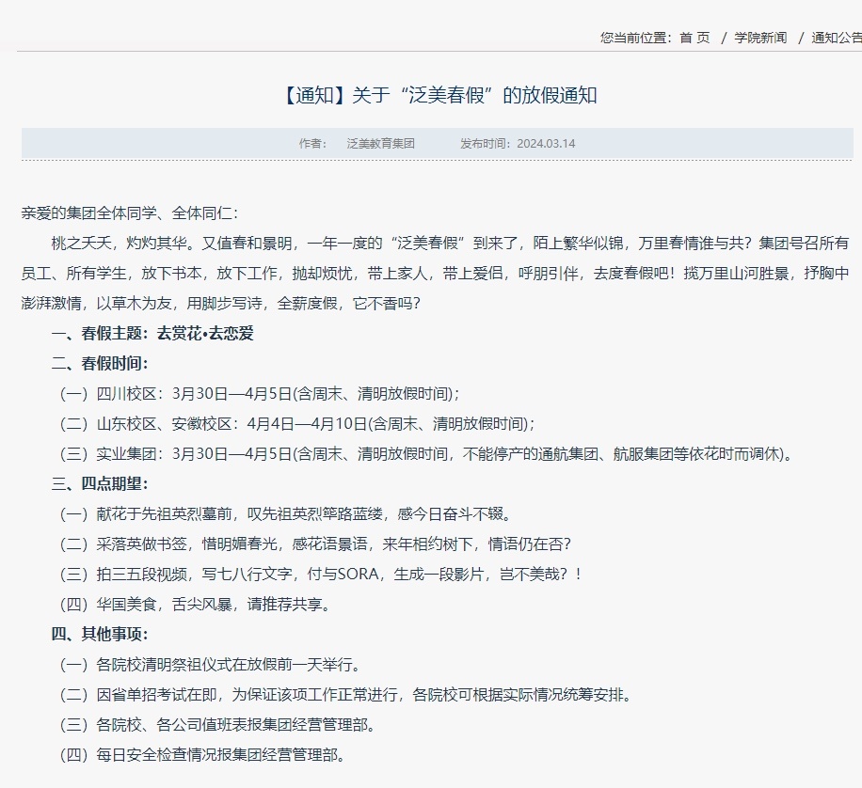Click the text 全薪度假，它不香吗？
This screenshot has width=862, height=788.
tap(348, 304)
